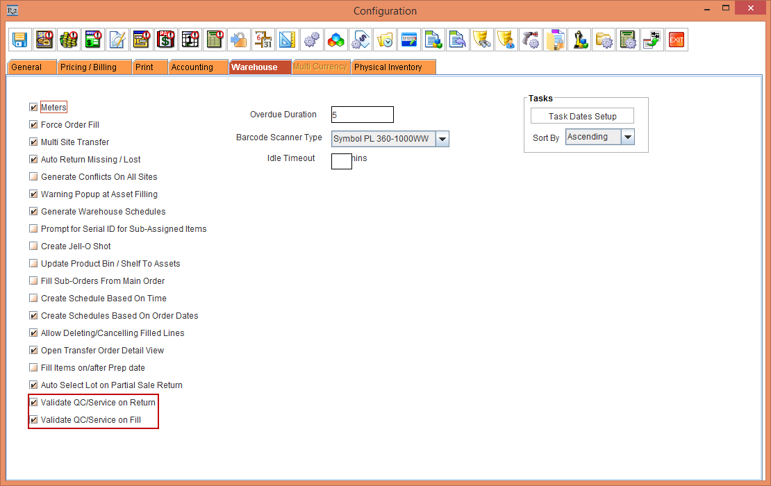
Task: Enable Generate Conflicts On All Sites
Action: [34, 177]
